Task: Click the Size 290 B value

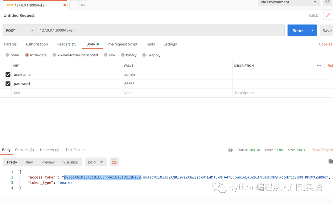Action: coord(300,150)
